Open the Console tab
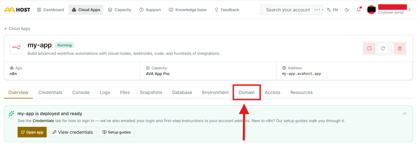Image resolution: width=418 pixels, height=146 pixels. click(x=81, y=92)
